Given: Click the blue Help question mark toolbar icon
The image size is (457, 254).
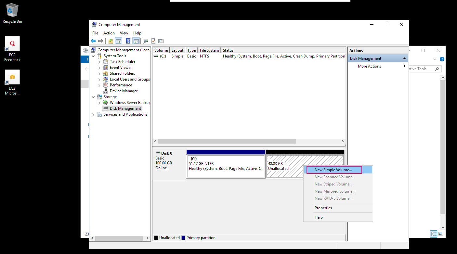Looking at the screenshot, I should (x=128, y=41).
